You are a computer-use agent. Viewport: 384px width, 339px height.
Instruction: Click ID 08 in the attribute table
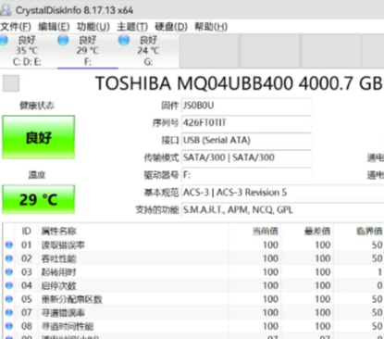(27, 326)
